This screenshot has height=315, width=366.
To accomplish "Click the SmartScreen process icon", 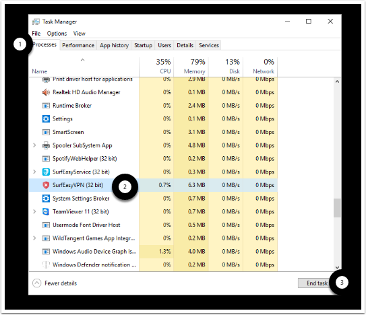I will 46,133.
